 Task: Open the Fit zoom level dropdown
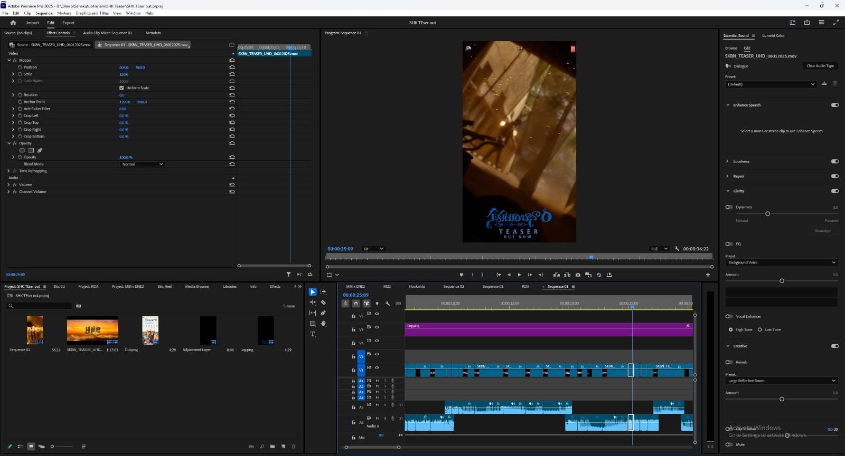(373, 249)
